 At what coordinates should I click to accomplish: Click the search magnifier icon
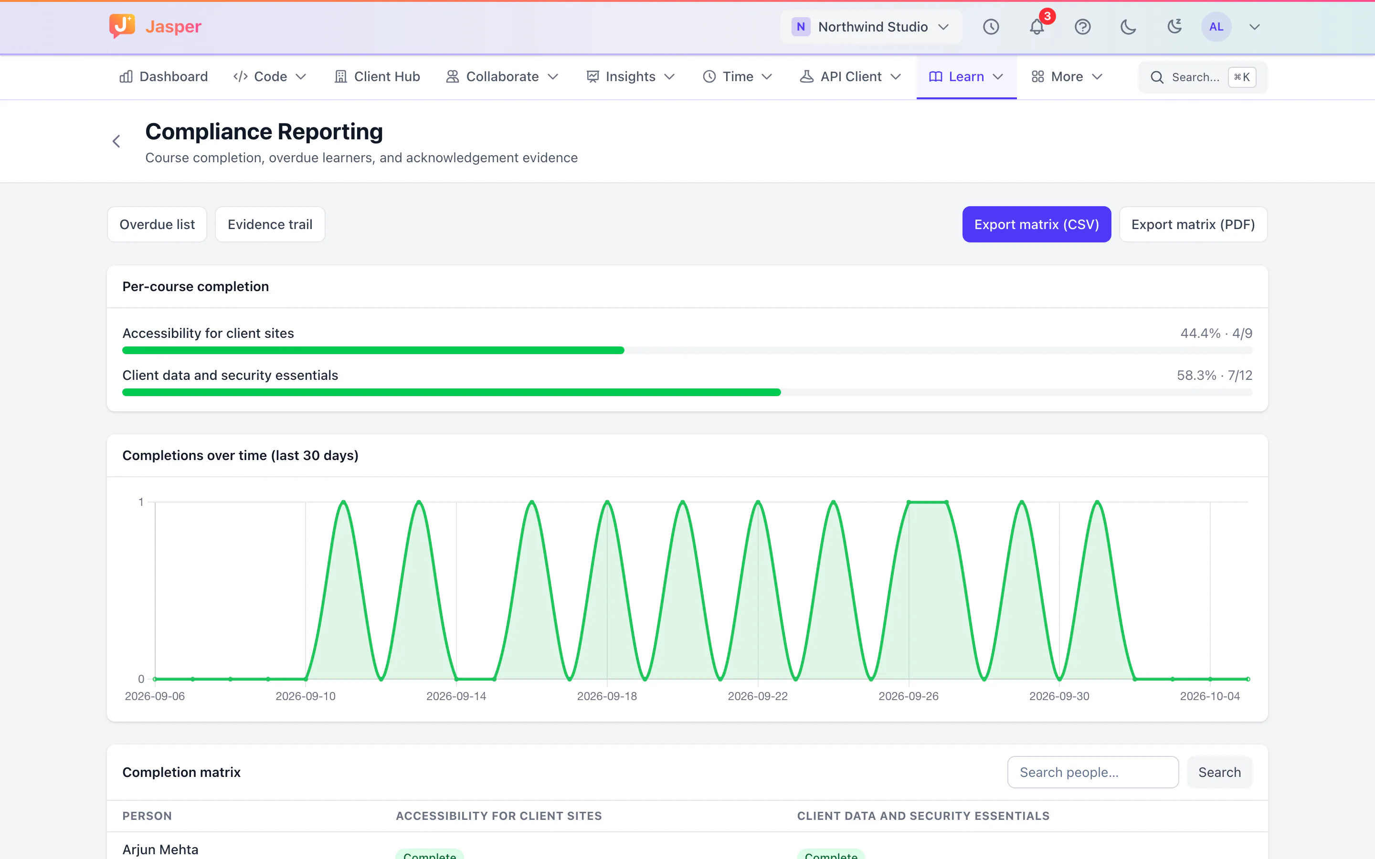click(1157, 77)
